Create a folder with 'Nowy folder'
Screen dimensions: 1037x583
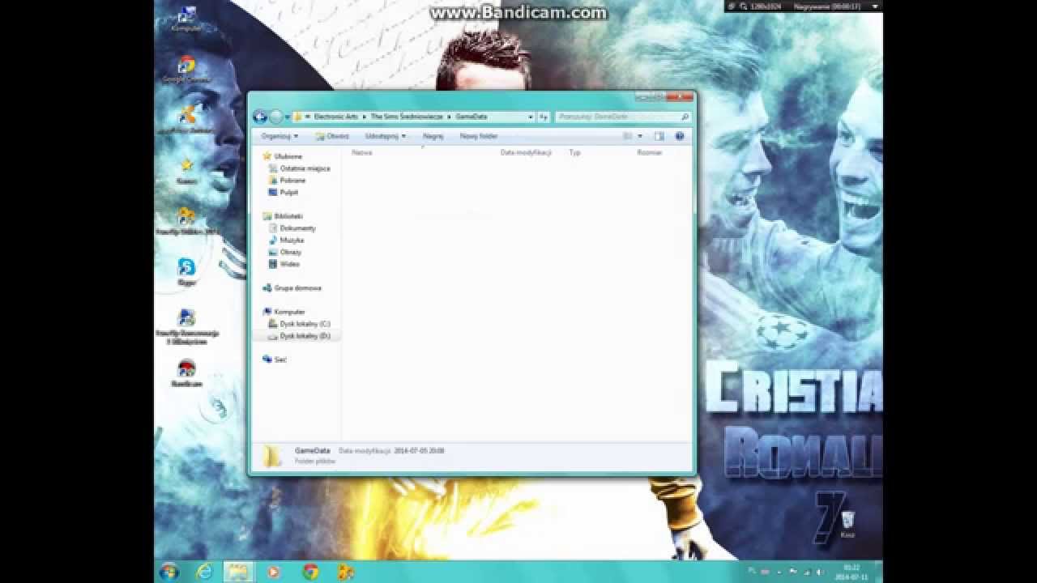[x=479, y=136]
